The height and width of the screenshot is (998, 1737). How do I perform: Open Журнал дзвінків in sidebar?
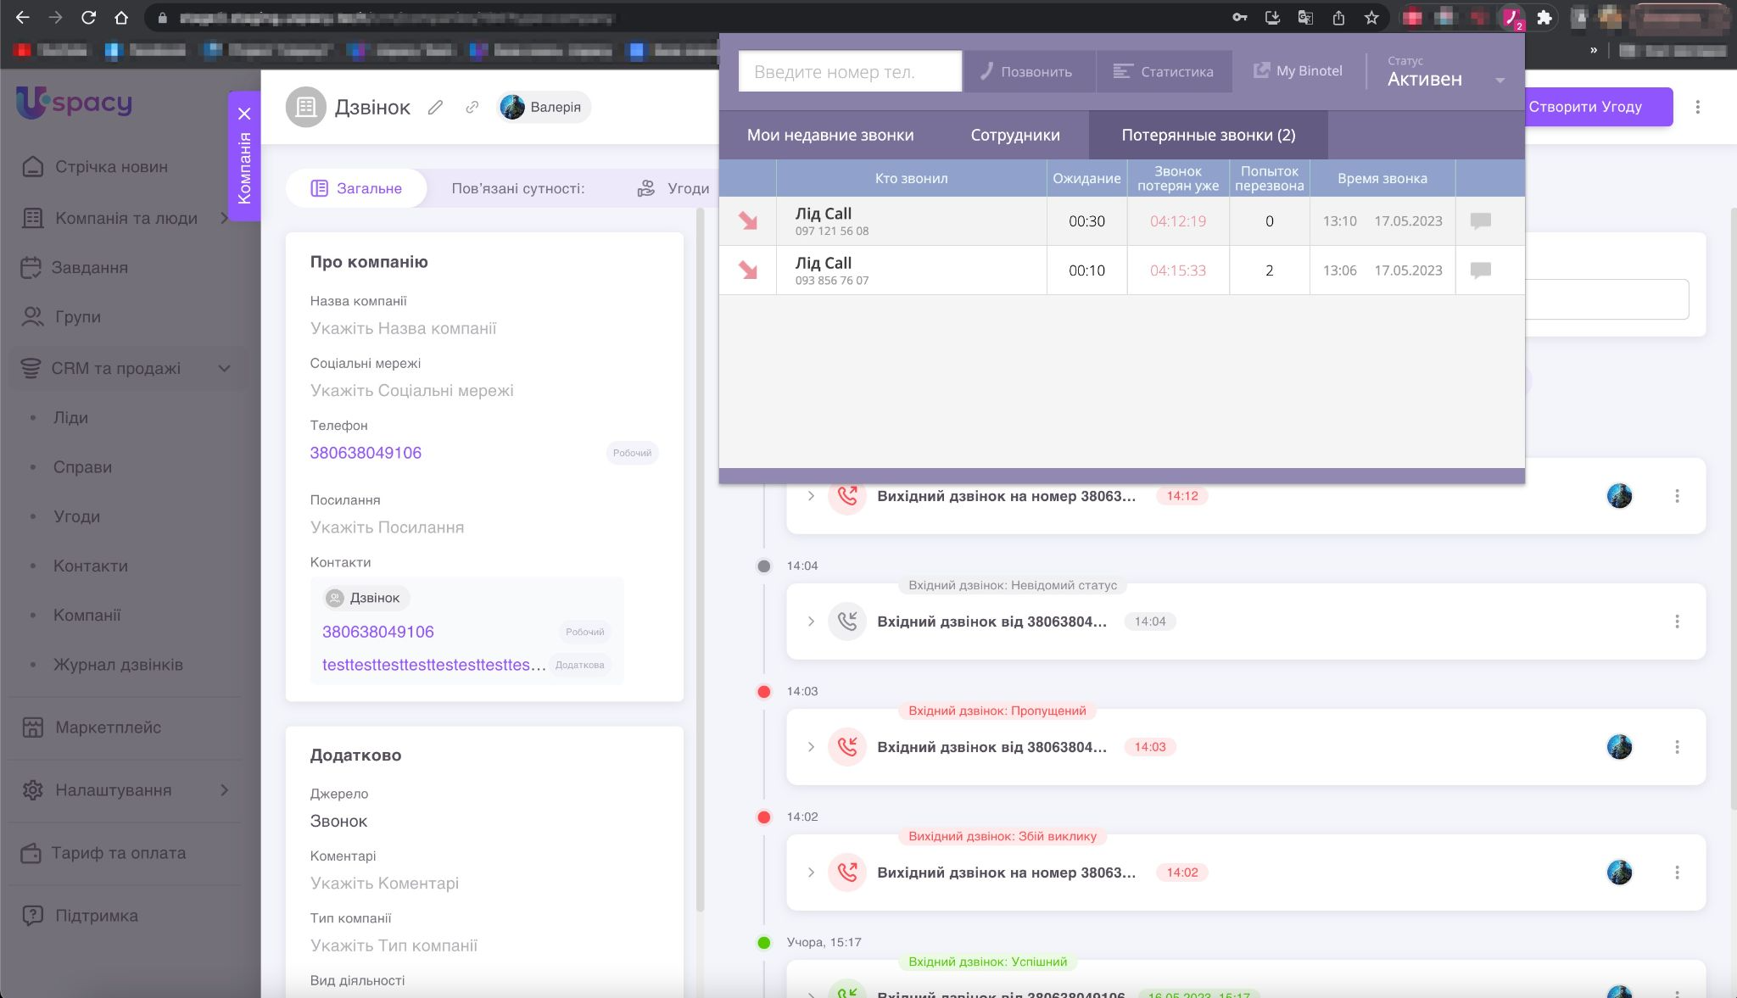coord(118,665)
